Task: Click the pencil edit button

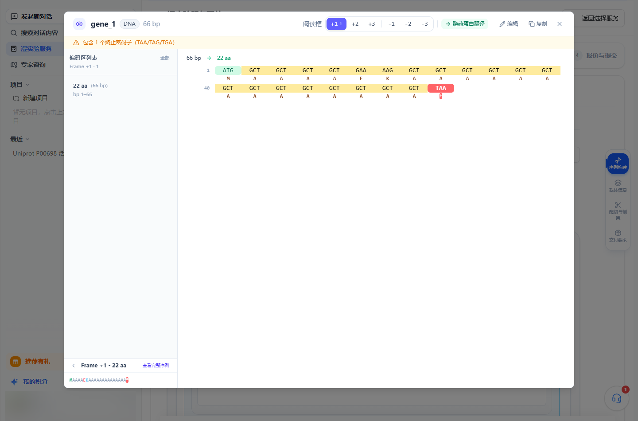Action: 509,24
